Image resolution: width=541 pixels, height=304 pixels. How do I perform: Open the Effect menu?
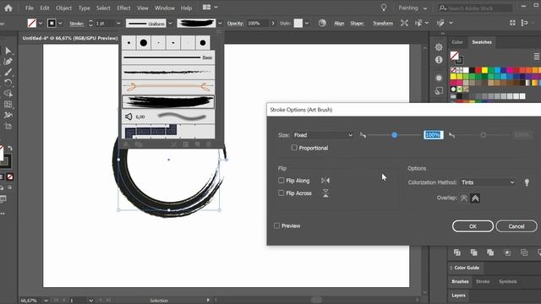pyautogui.click(x=123, y=8)
